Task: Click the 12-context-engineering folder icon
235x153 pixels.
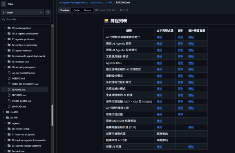Action: point(9,45)
